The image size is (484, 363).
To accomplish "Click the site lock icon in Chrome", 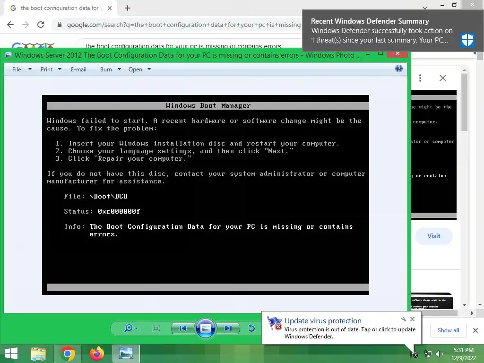I will pos(60,25).
